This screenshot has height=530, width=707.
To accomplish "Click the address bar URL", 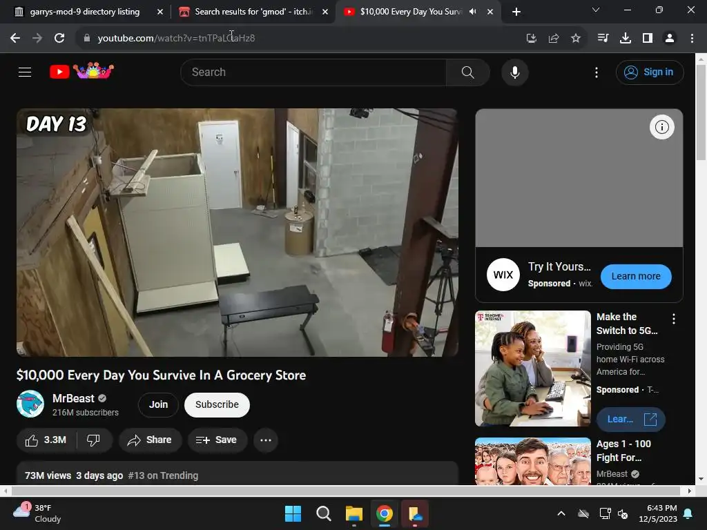I will (176, 39).
